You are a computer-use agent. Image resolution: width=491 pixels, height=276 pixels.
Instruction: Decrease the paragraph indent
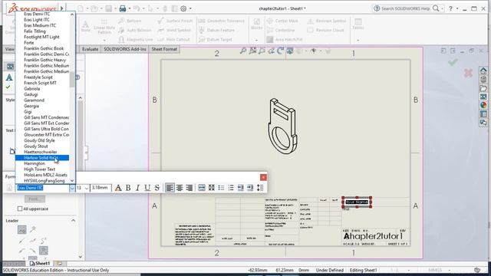click(240, 188)
